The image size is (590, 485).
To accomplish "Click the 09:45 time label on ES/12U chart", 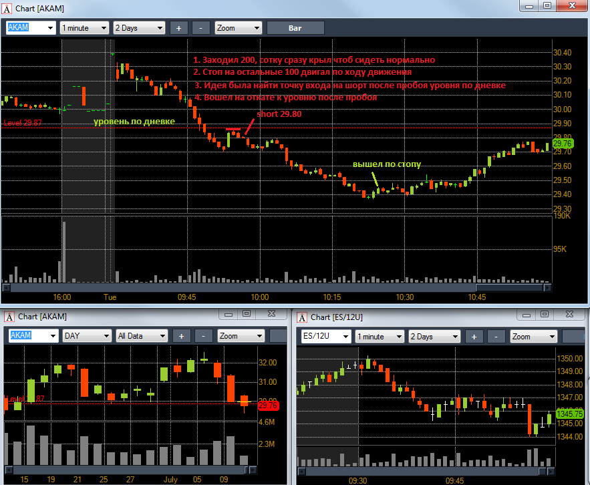I will tap(454, 480).
